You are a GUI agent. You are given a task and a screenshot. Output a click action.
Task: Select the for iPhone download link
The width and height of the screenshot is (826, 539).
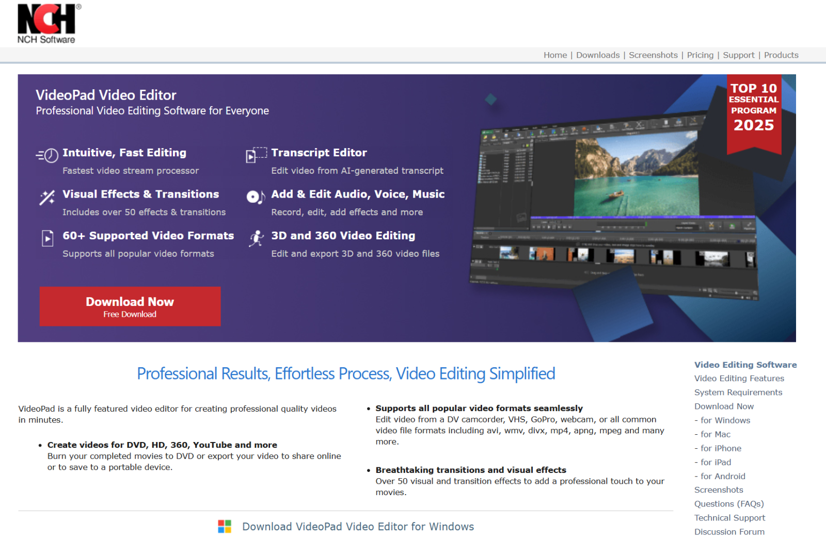[x=721, y=448]
